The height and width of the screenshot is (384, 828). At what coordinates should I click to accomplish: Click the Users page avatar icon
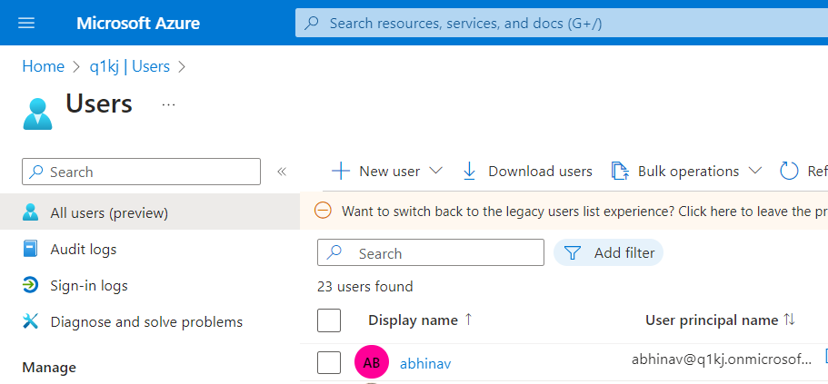coord(37,114)
